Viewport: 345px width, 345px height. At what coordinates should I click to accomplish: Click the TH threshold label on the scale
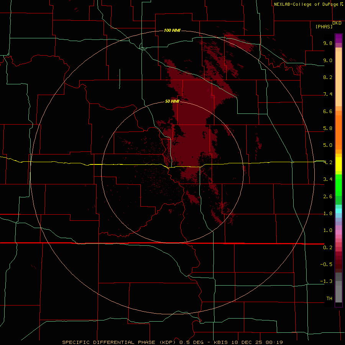click(329, 299)
